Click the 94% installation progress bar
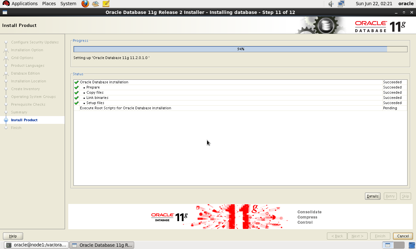Screen dimensions: 416x249 240,49
